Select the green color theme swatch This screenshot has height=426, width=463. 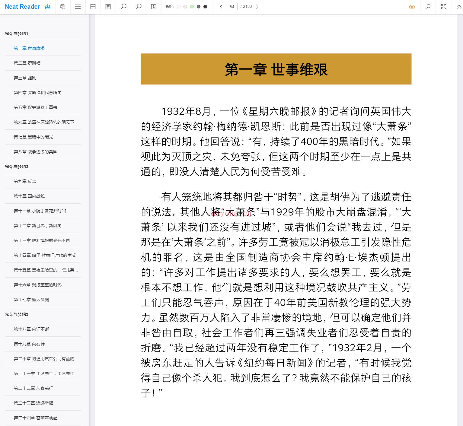pos(192,7)
